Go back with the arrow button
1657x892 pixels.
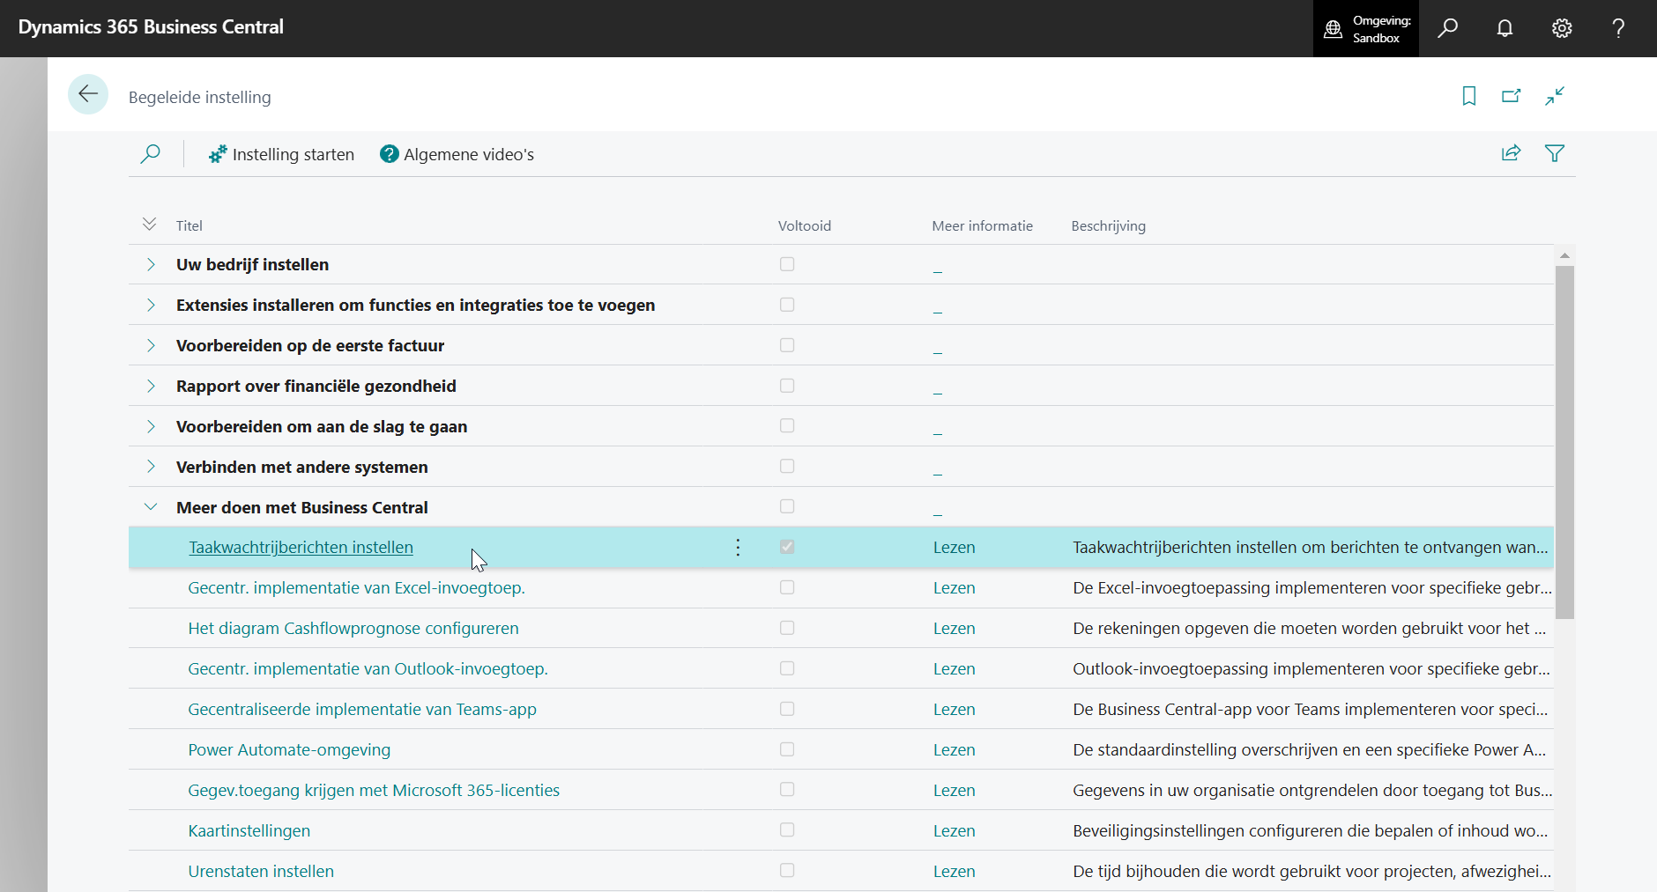[88, 94]
